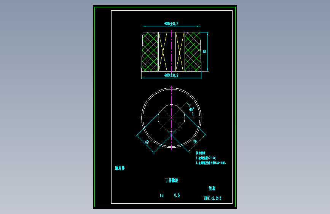Click the octagonal hole outline in plan view

172,118
